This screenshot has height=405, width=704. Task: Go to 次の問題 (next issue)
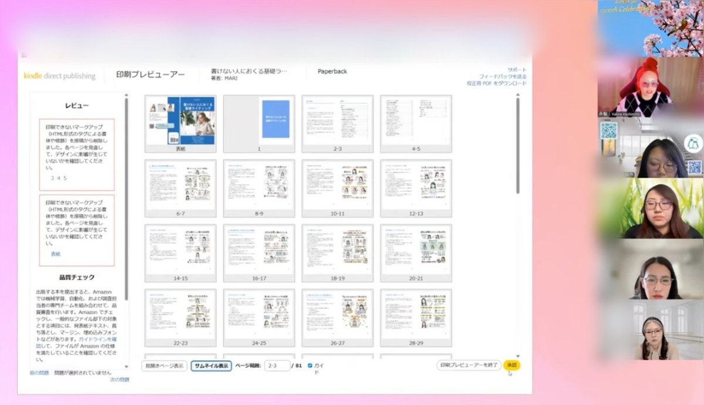tap(119, 380)
